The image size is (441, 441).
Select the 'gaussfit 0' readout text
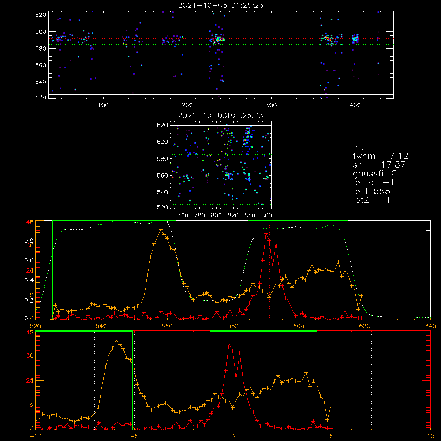tap(374, 173)
